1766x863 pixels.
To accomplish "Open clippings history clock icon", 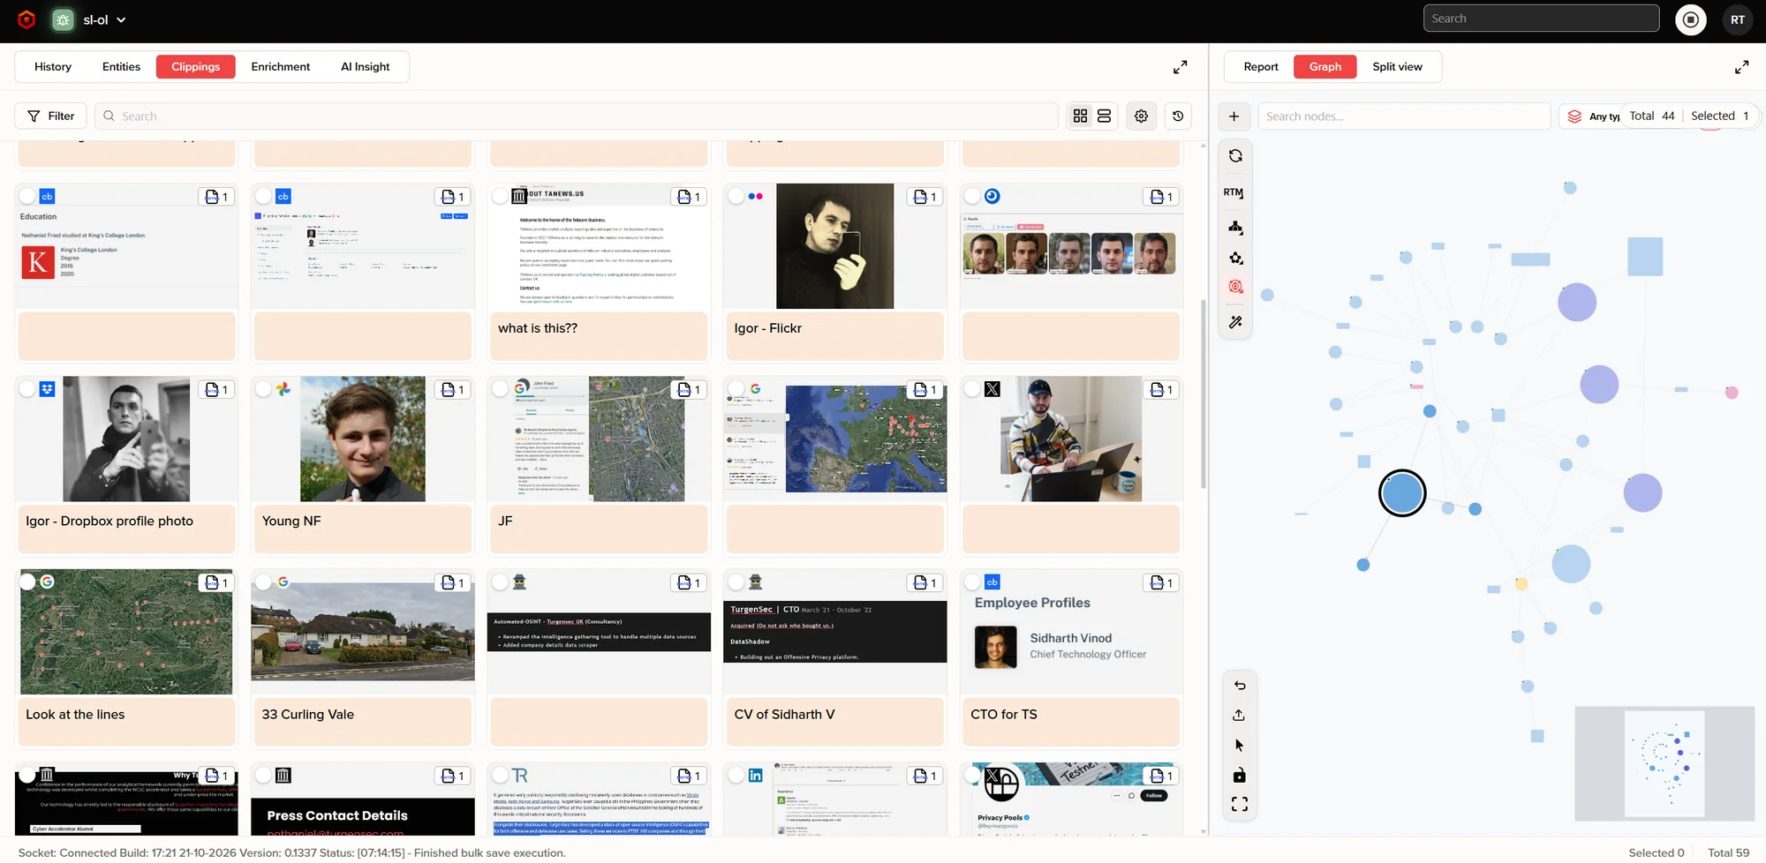I will 1178,116.
